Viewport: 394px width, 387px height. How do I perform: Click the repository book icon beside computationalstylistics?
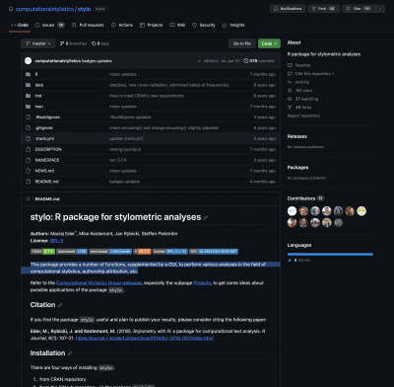tap(11, 9)
